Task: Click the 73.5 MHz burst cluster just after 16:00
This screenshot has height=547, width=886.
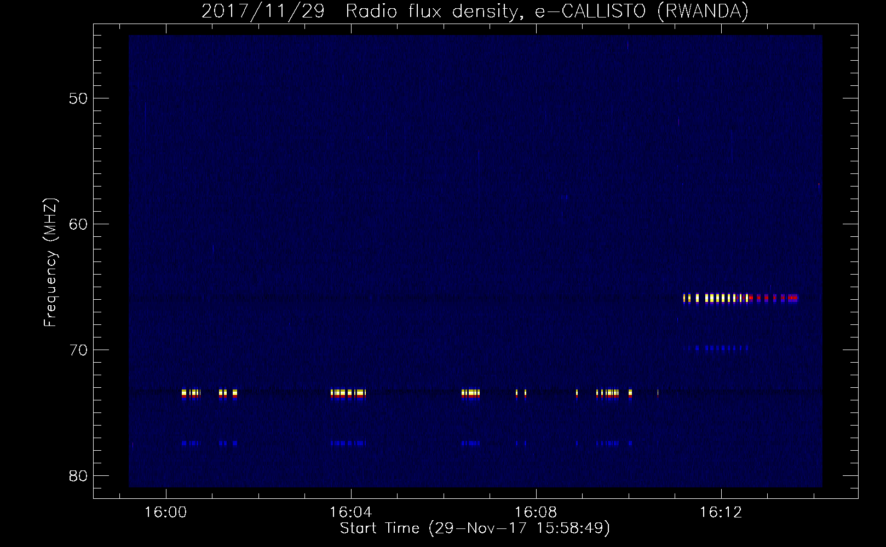Action: pos(191,394)
